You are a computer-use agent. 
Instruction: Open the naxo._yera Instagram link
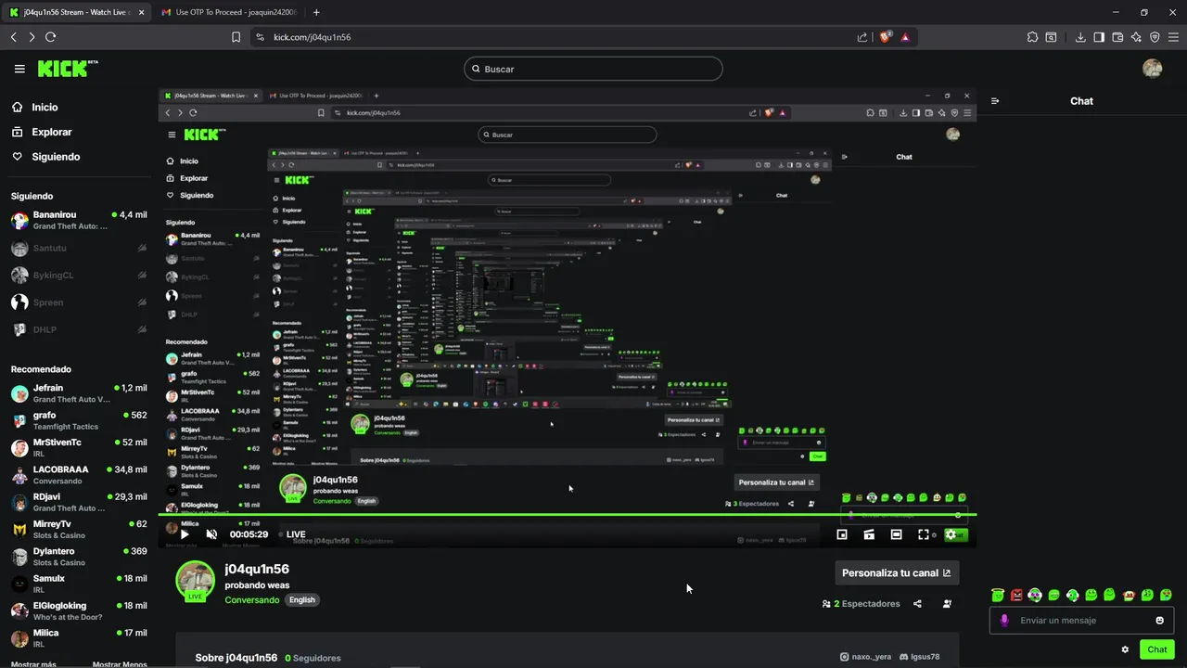[x=865, y=657]
